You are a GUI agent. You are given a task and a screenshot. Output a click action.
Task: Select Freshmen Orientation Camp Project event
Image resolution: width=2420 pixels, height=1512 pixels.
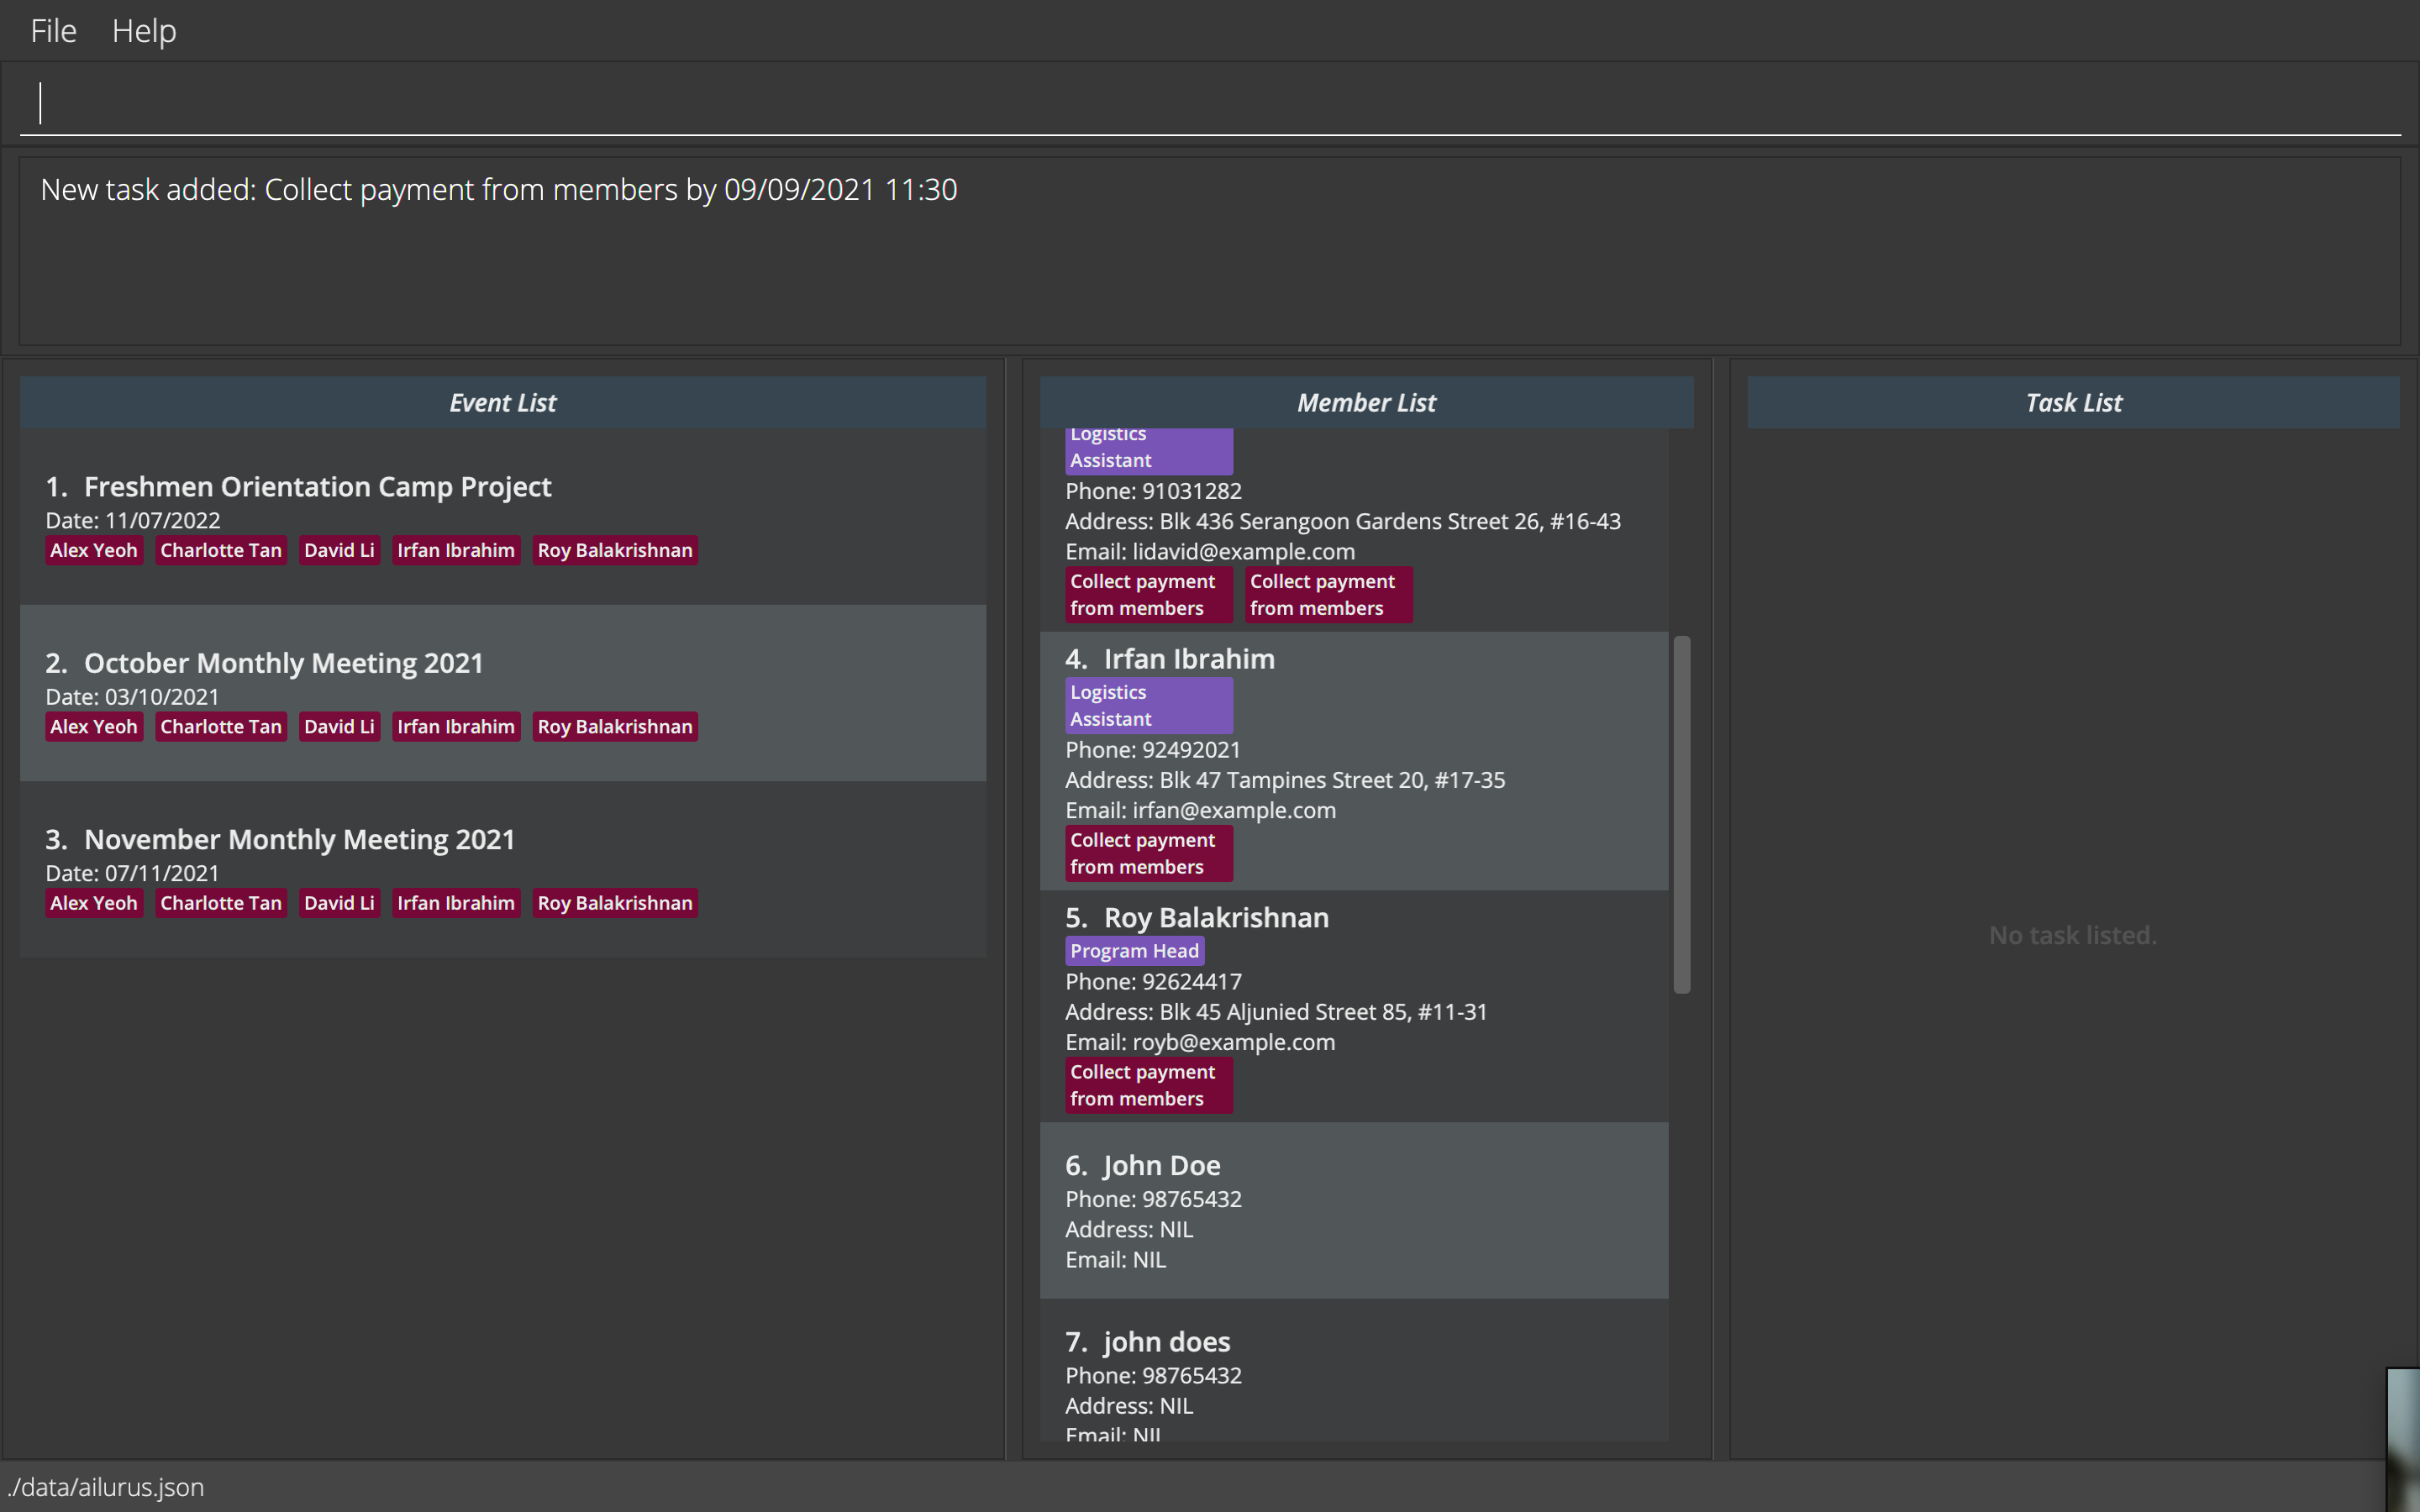pyautogui.click(x=317, y=487)
